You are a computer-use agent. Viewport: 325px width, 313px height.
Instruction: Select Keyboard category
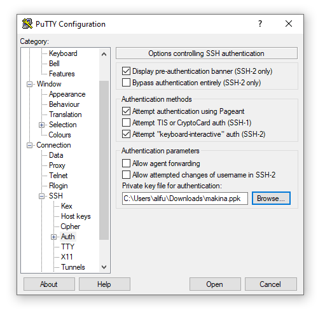(63, 53)
